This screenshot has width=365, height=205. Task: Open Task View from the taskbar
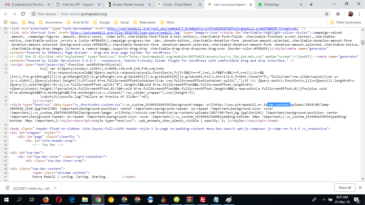(32, 200)
